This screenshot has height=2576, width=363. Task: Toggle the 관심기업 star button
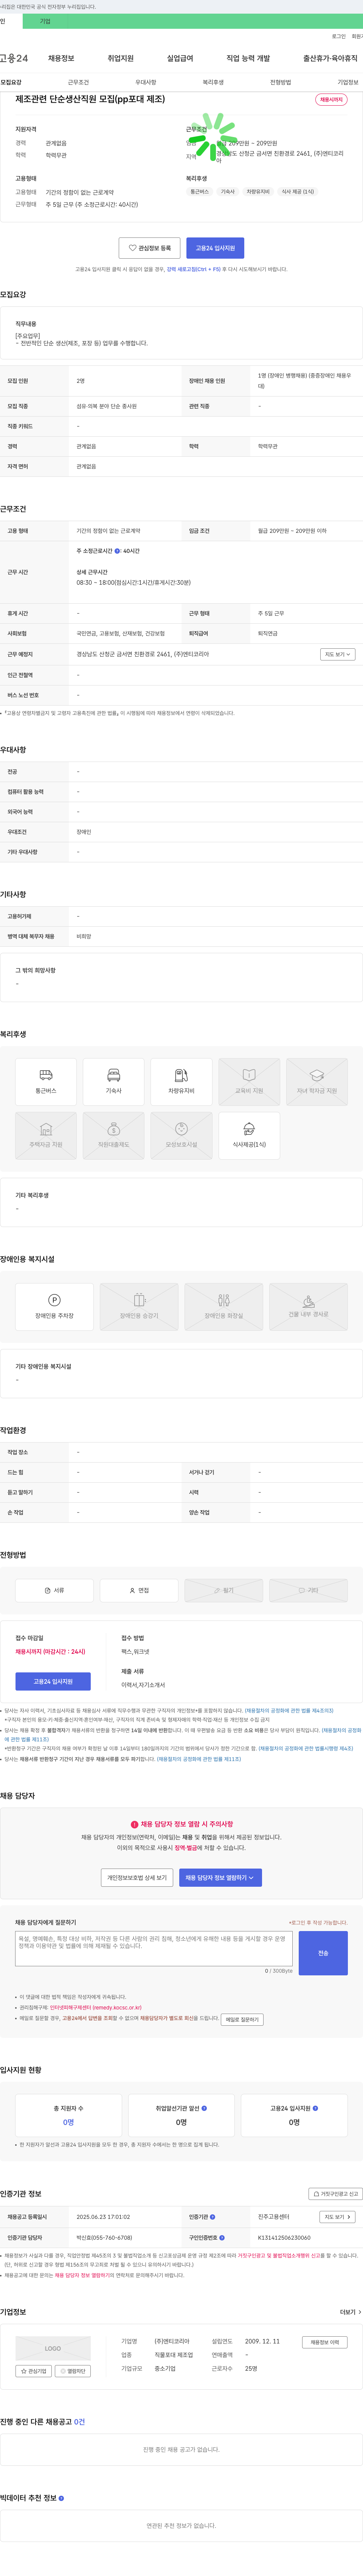tap(34, 2371)
